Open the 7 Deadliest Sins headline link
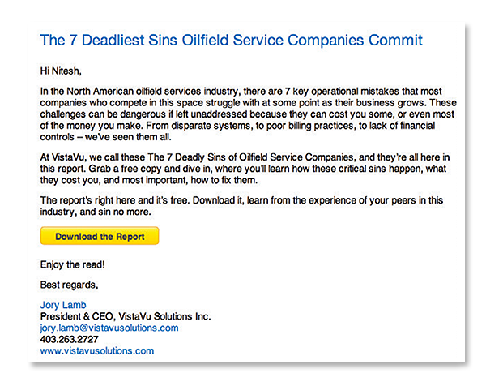Viewport: 486px width, 386px height. coord(231,41)
